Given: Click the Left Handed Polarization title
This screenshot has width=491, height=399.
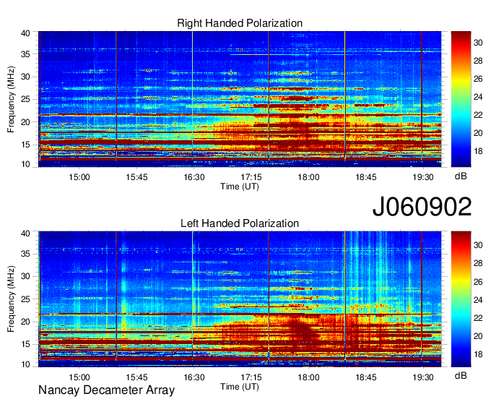Looking at the screenshot, I should (x=240, y=223).
